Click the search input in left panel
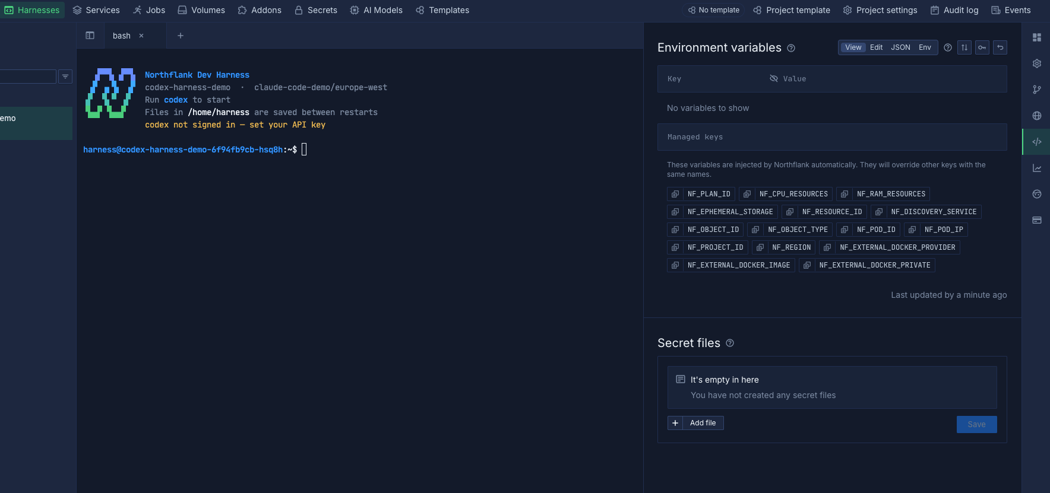 point(28,77)
